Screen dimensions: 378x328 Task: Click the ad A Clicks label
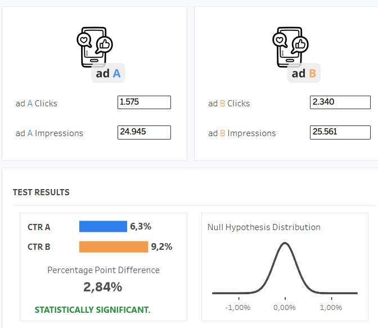[37, 104]
